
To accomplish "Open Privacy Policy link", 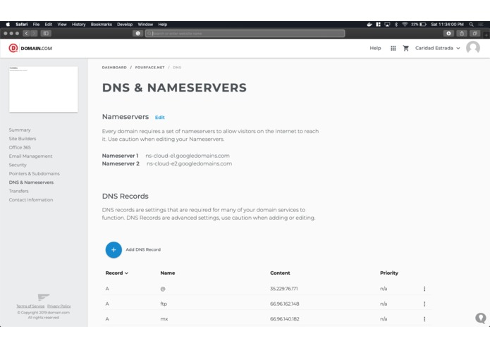I will pos(59,306).
